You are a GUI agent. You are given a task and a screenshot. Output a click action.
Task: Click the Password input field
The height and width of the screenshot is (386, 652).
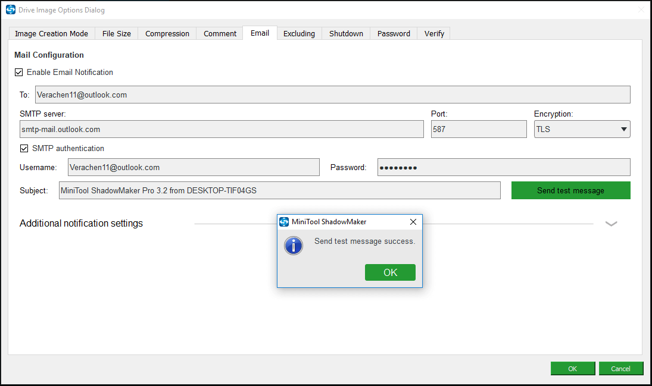(504, 167)
